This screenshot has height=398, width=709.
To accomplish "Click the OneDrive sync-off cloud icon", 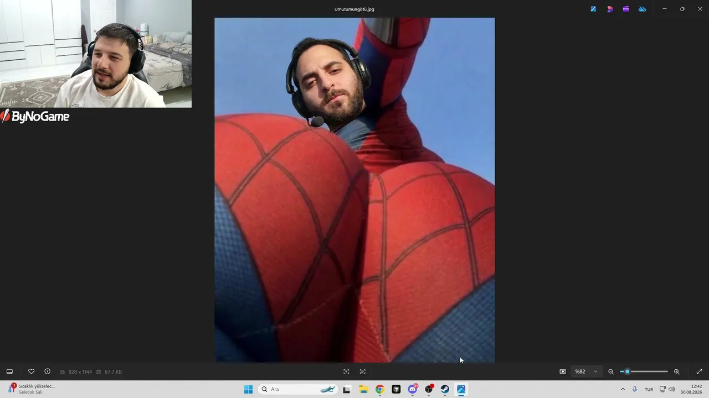I will pos(642,9).
